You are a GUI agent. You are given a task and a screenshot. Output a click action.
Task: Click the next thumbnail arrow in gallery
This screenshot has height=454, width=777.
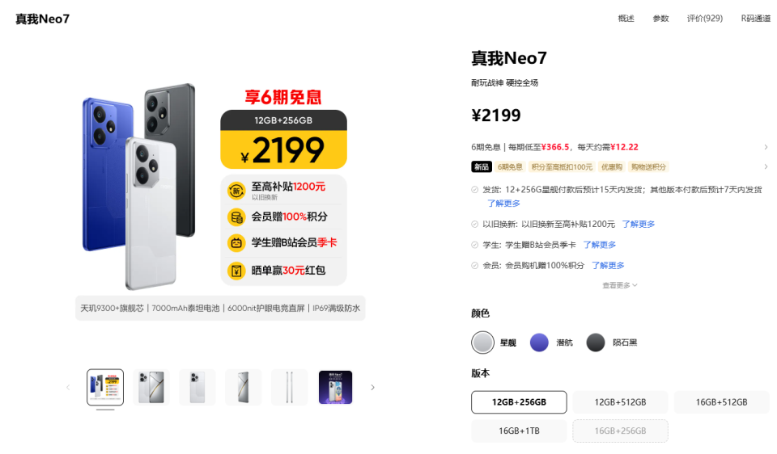[372, 387]
